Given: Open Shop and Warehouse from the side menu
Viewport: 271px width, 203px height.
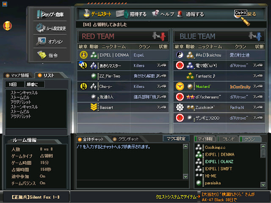Looking at the screenshot, I should (x=50, y=14).
